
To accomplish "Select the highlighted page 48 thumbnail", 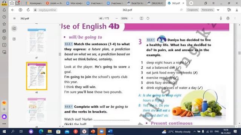I will 37,76.
